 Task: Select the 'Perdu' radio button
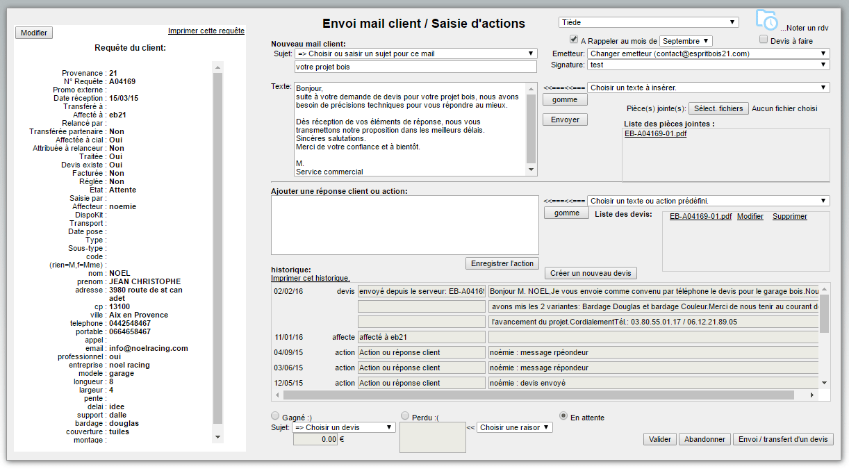pyautogui.click(x=405, y=415)
